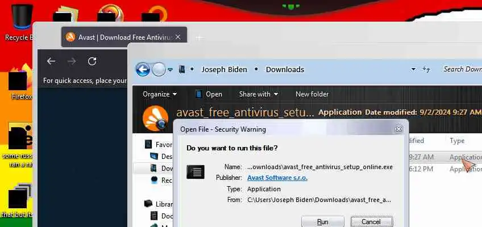Open the Organize menu
The height and width of the screenshot is (227, 482).
(x=160, y=94)
